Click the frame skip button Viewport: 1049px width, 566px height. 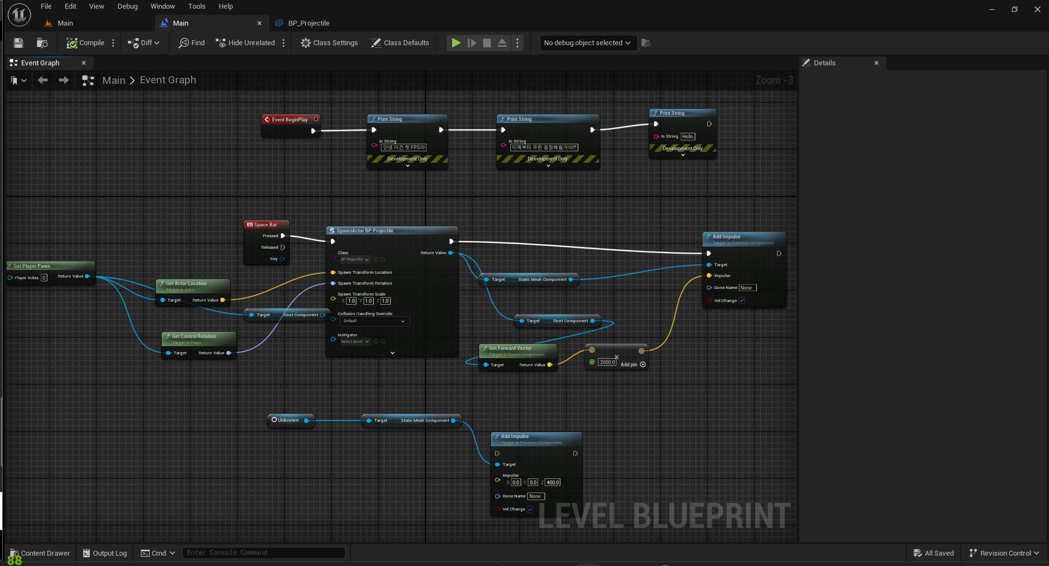(472, 43)
